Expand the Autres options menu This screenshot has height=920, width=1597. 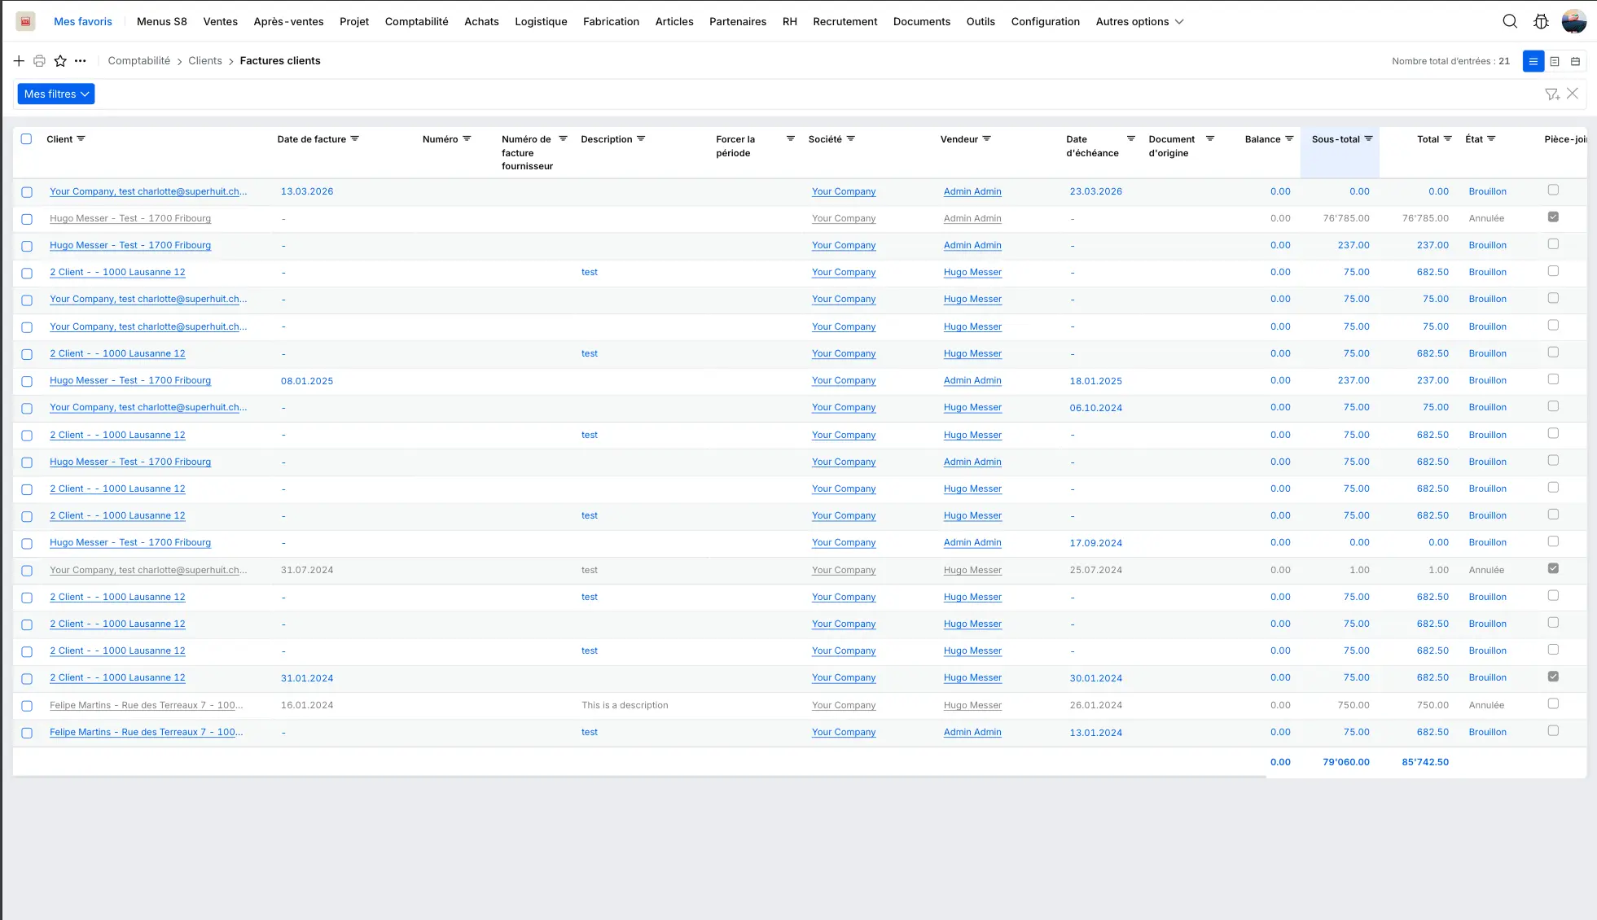click(x=1139, y=21)
